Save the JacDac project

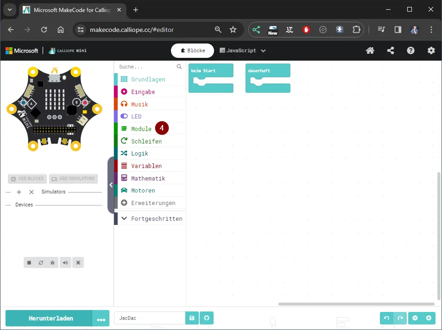[x=192, y=318]
